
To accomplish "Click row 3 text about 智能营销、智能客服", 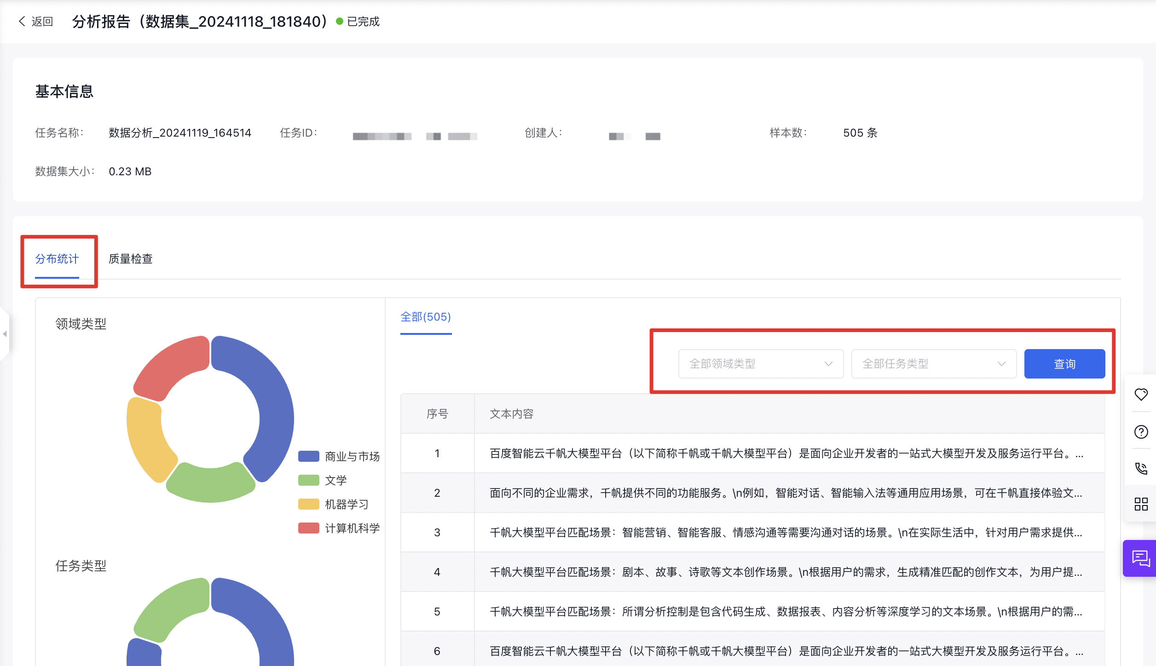I will [x=786, y=533].
